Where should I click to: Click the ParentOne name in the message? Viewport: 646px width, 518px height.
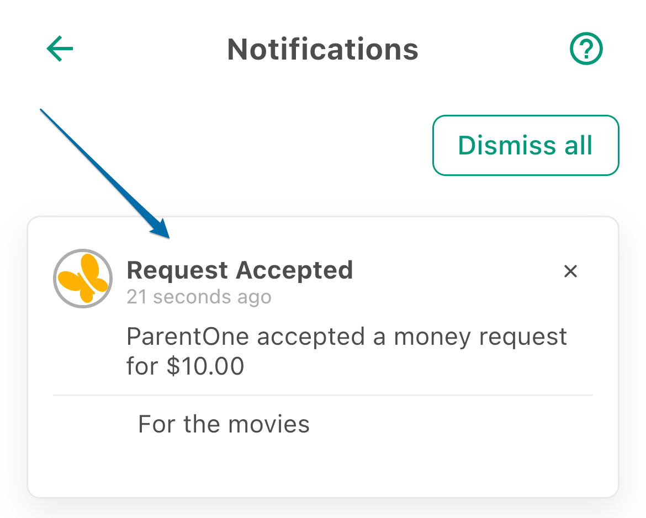coord(188,337)
